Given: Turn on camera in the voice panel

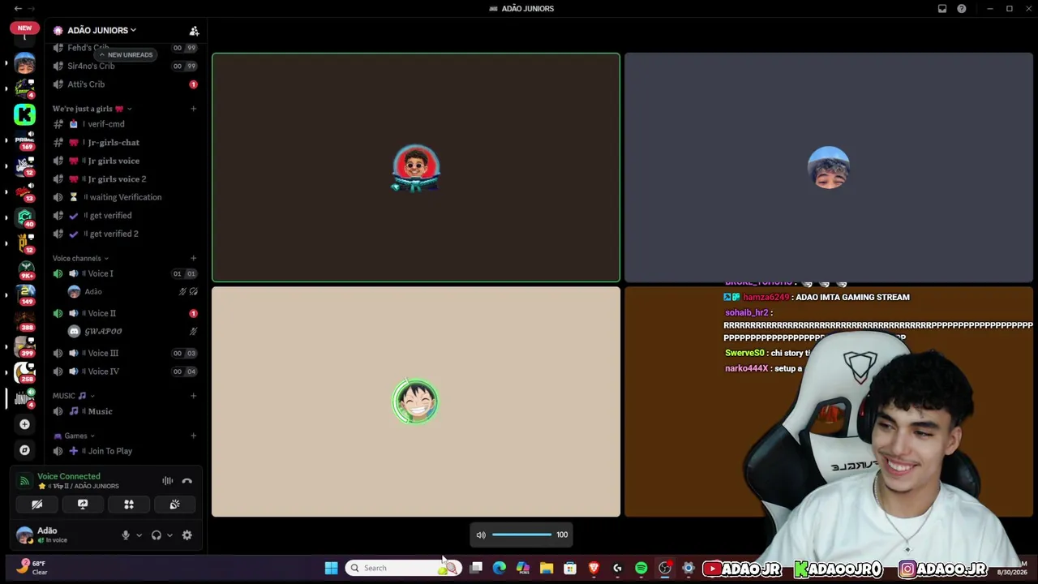Looking at the screenshot, I should click(x=36, y=505).
